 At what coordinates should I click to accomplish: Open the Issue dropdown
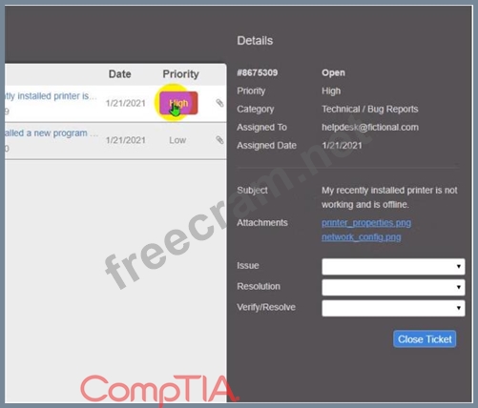tap(393, 266)
